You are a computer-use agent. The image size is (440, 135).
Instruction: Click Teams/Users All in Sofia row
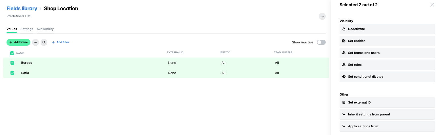click(277, 73)
